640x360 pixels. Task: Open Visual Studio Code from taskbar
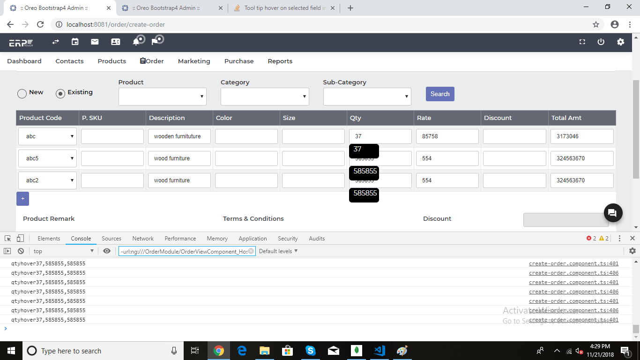(380, 351)
